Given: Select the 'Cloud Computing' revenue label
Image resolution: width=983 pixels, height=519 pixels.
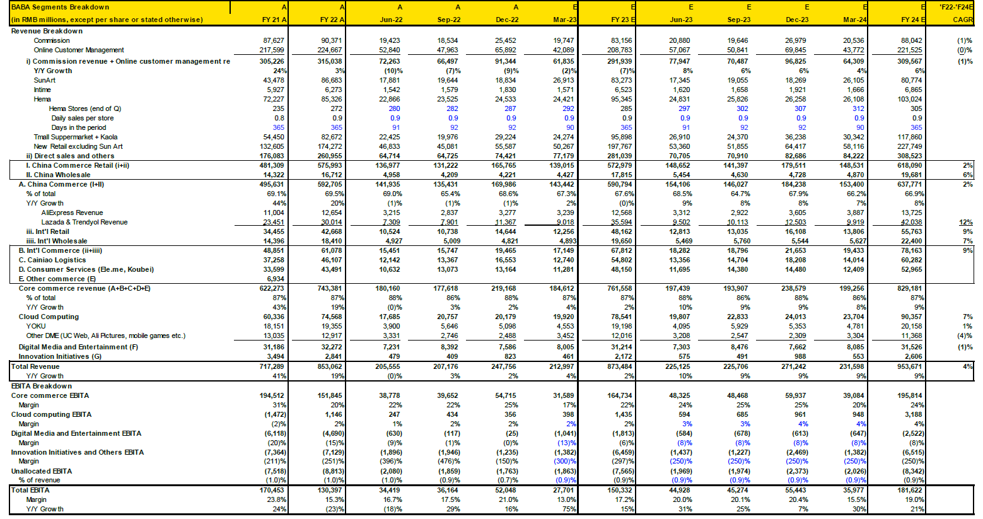Looking at the screenshot, I should [49, 317].
